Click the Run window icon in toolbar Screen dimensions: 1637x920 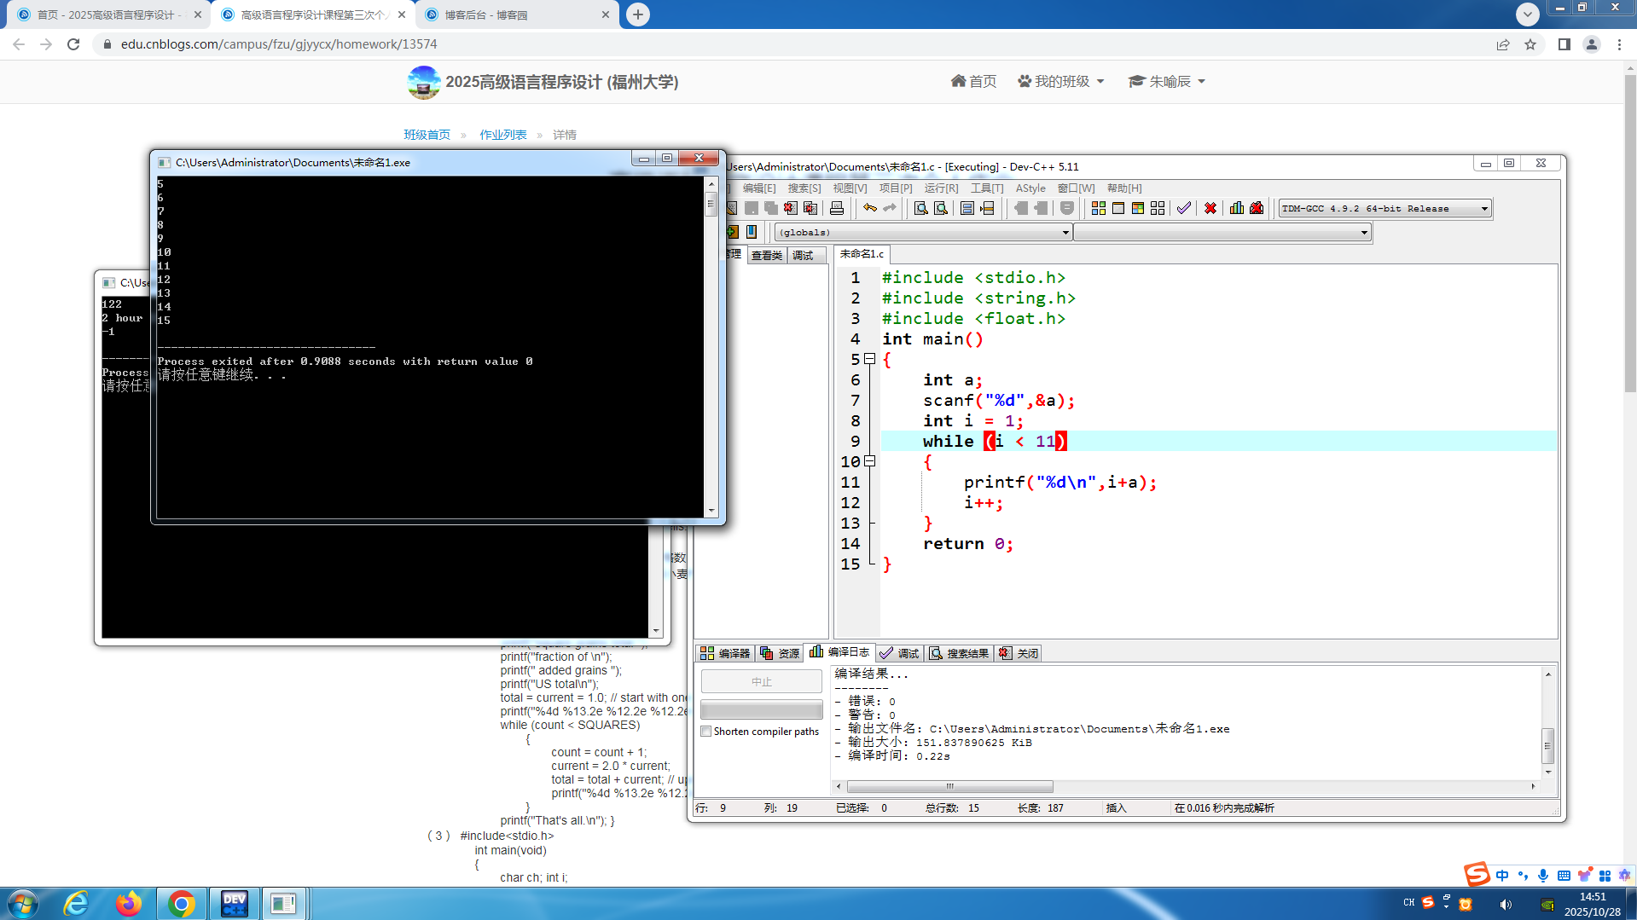tap(1118, 208)
